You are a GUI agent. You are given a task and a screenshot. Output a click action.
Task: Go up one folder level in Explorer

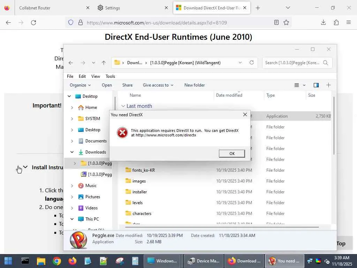coord(104,63)
